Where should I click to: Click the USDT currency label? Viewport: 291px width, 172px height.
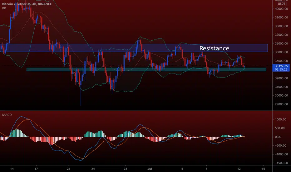282,4
